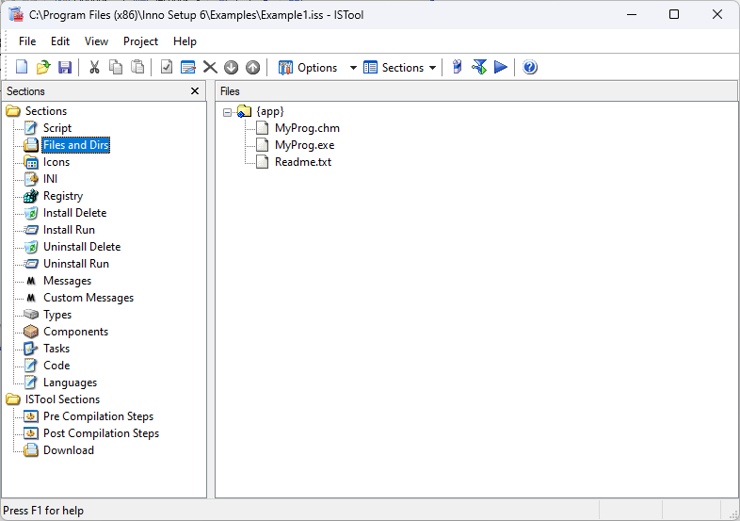Click the Messages section icon
This screenshot has height=521, width=740.
(31, 281)
